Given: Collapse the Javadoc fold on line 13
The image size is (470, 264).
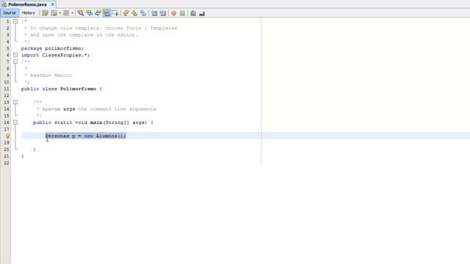Looking at the screenshot, I should coord(15,102).
